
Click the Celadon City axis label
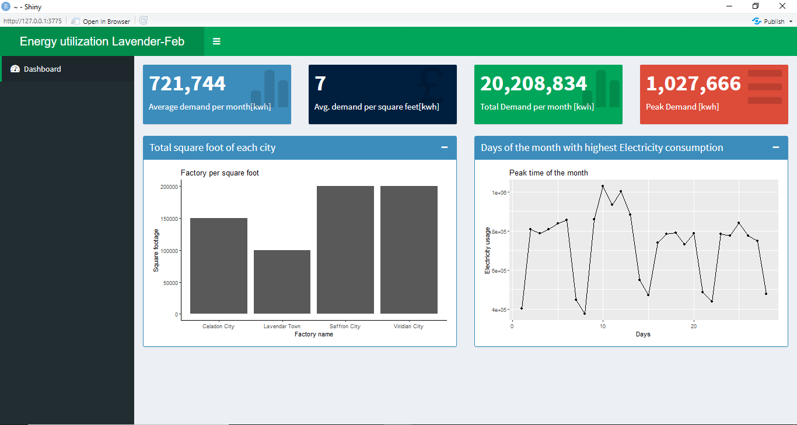pyautogui.click(x=218, y=326)
